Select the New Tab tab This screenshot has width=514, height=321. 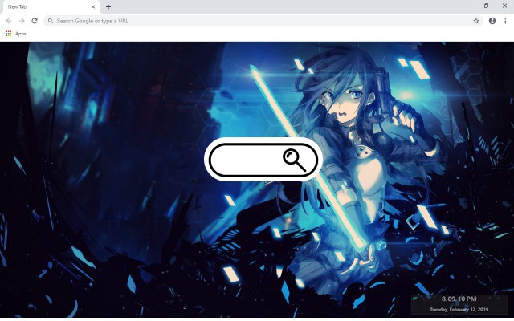(x=51, y=7)
